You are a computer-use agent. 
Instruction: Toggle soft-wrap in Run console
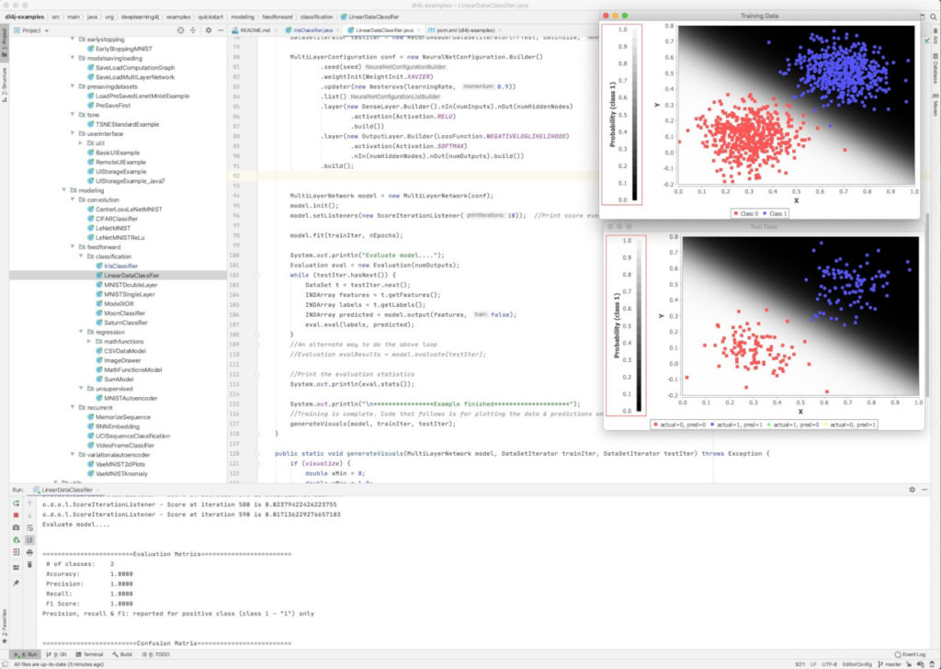(x=29, y=528)
